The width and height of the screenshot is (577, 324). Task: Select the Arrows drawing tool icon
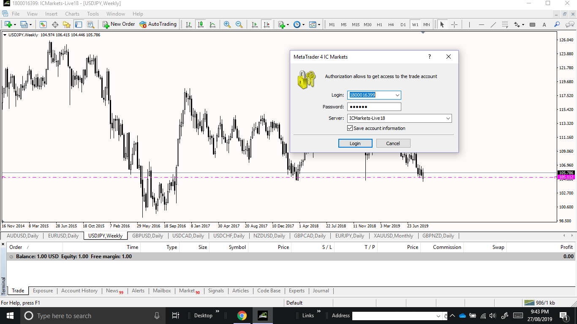tap(517, 24)
